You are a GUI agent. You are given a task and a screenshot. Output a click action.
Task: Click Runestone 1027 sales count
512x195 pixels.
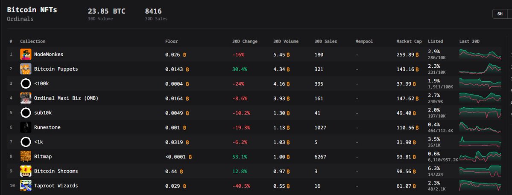point(320,128)
